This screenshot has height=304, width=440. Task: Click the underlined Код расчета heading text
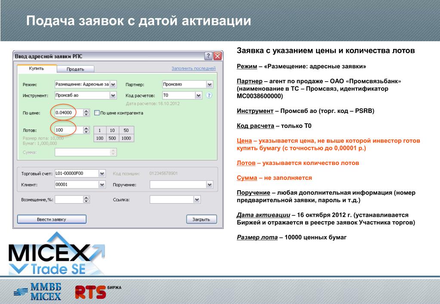255,126
